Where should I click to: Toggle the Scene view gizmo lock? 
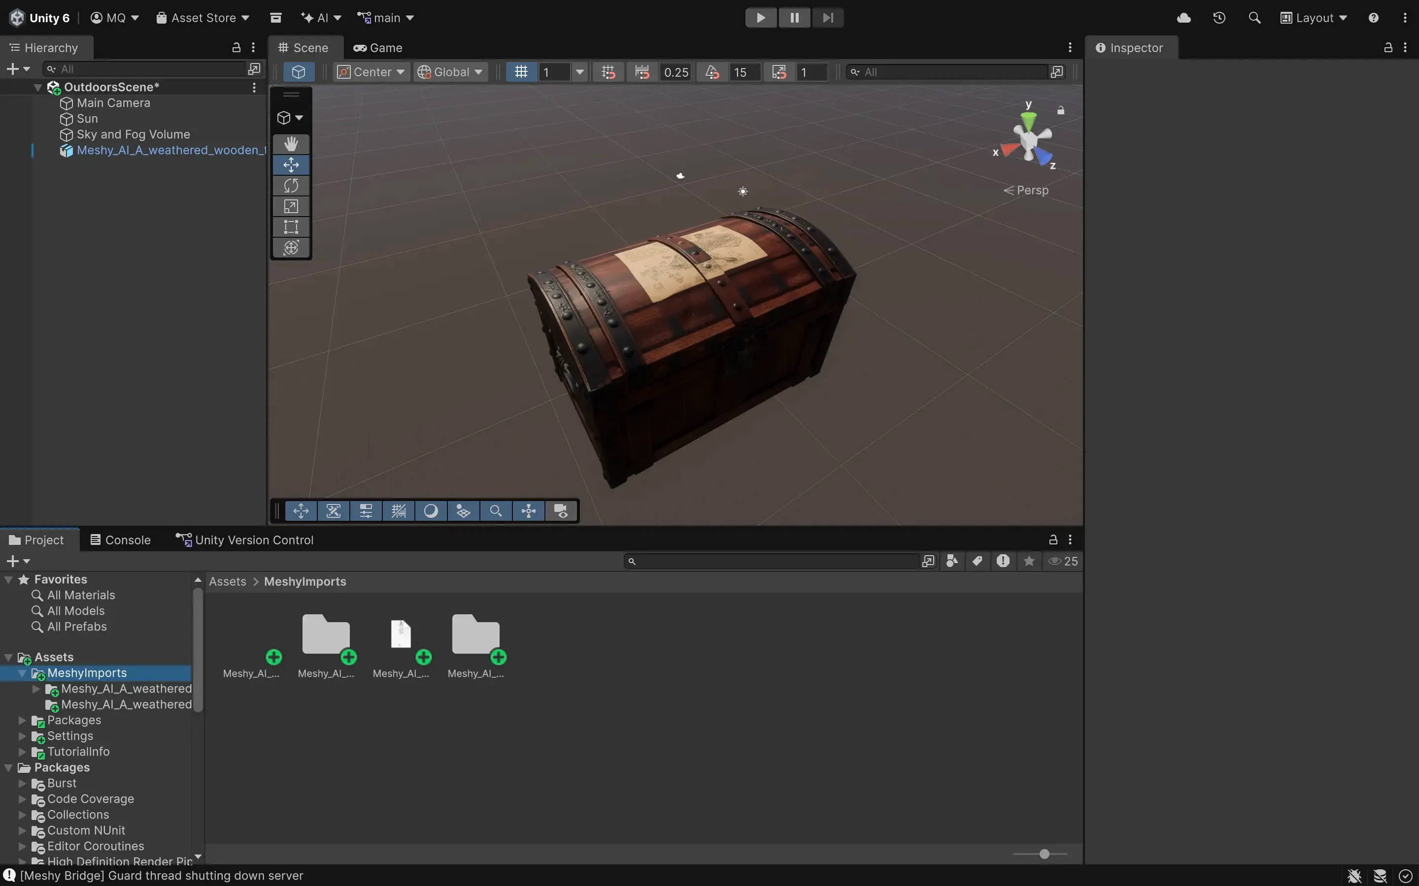1061,110
